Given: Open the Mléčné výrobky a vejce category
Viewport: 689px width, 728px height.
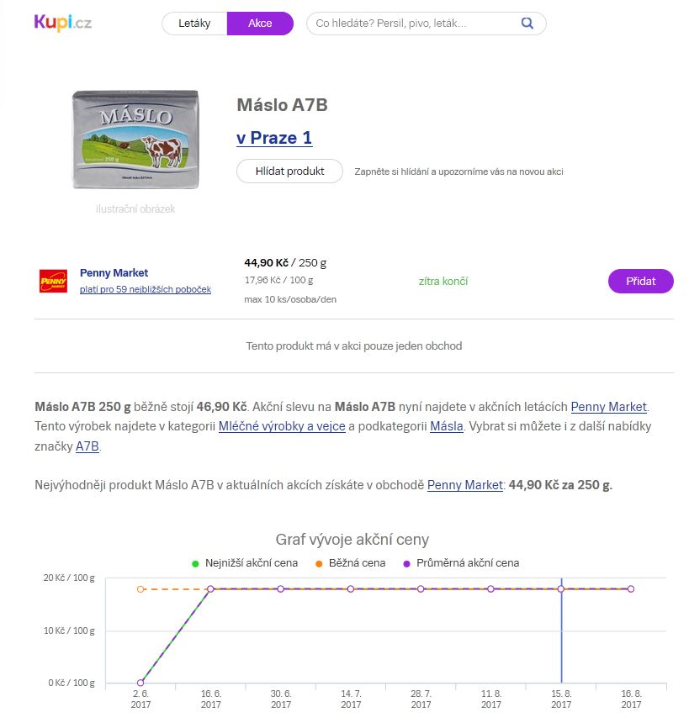Looking at the screenshot, I should 282,426.
